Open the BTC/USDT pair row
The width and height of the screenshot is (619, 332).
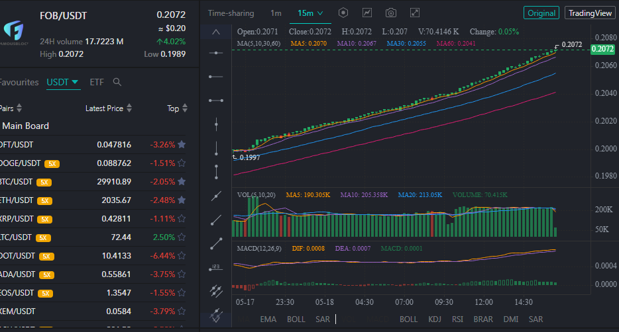(93, 182)
